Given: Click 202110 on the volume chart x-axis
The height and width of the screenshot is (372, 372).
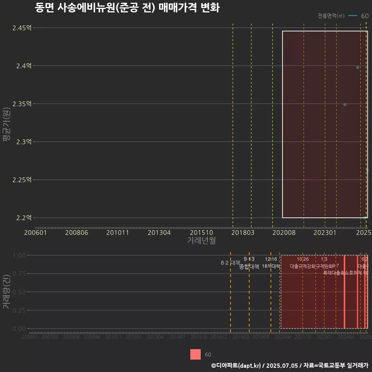Looking at the screenshot, I should [x=303, y=337].
